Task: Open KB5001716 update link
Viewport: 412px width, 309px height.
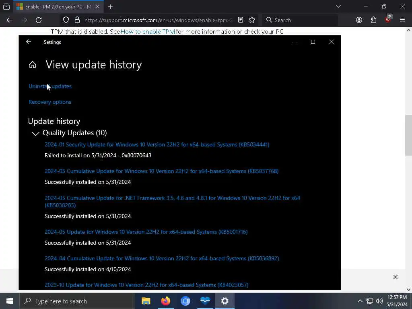Action: pos(146,232)
